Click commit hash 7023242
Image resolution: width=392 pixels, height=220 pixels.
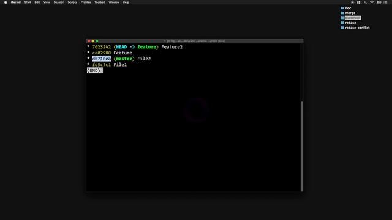pos(102,47)
